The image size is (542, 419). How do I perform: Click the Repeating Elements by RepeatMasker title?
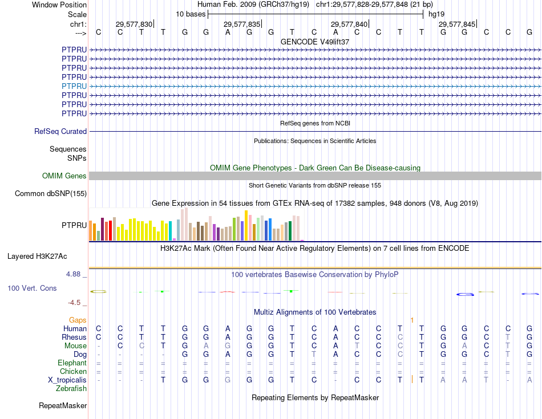(315, 397)
